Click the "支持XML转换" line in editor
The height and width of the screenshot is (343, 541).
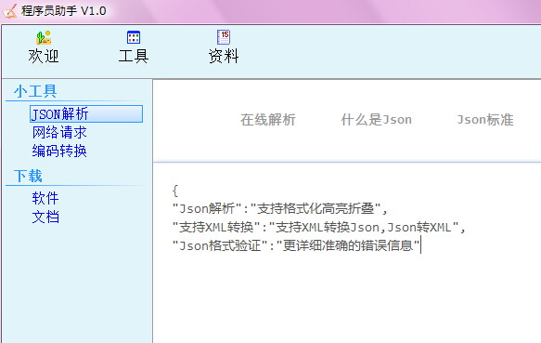click(319, 228)
